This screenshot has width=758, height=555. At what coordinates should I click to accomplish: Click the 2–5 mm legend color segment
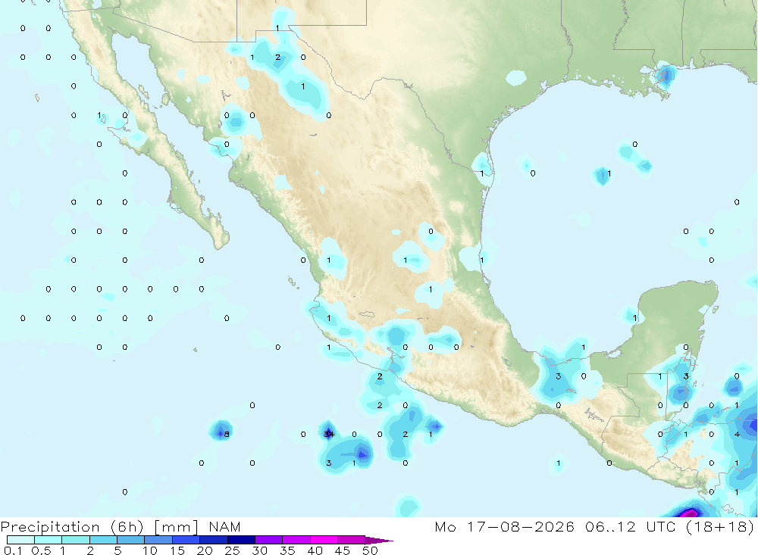103,540
